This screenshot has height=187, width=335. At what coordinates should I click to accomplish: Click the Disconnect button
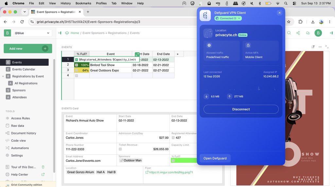tap(241, 109)
